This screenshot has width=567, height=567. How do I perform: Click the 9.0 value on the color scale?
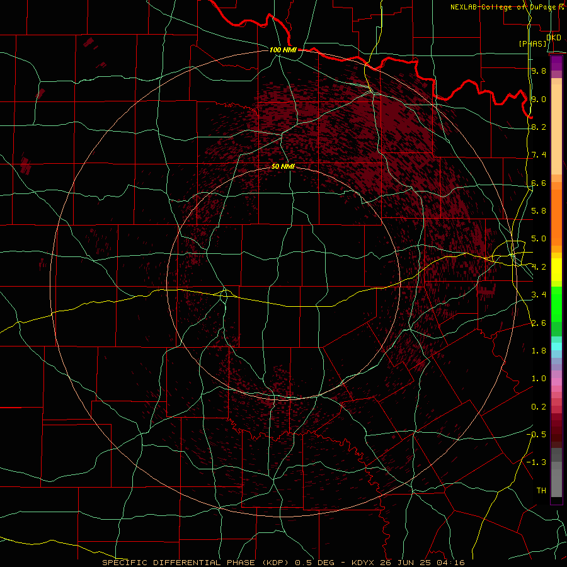(x=539, y=99)
